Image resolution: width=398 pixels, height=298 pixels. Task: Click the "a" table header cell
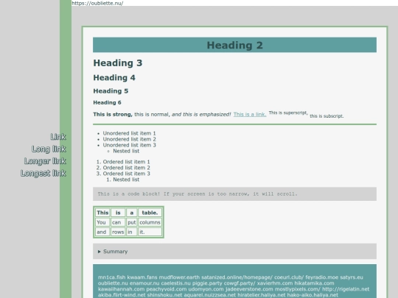click(131, 213)
